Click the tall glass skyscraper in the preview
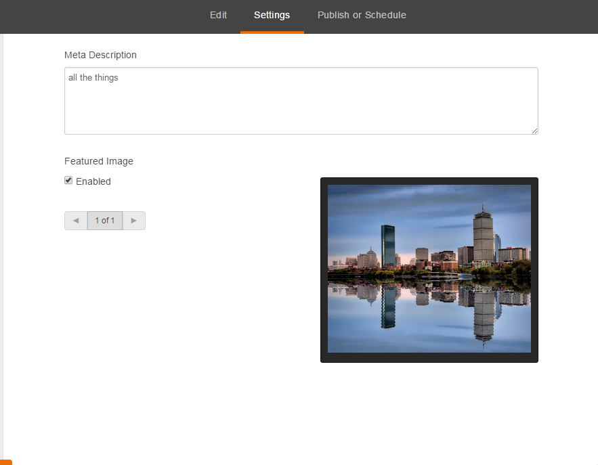Screen dimensions: 598x465 click(x=387, y=246)
